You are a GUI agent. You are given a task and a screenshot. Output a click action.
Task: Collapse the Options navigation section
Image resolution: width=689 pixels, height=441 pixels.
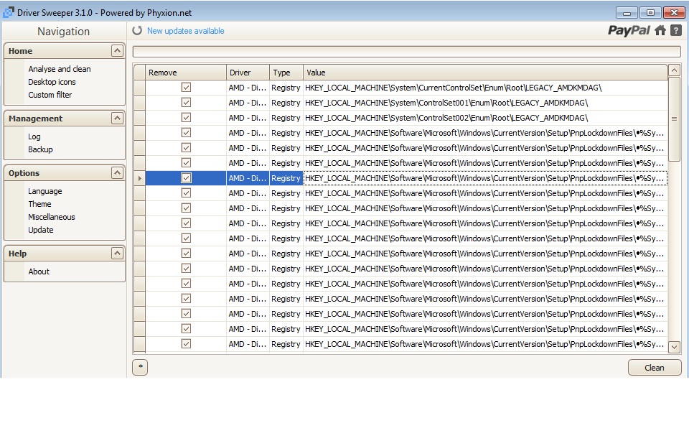pos(117,173)
